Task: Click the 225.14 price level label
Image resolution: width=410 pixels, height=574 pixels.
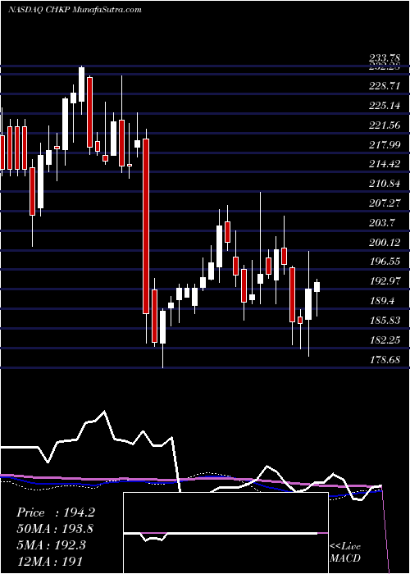Action: [385, 106]
